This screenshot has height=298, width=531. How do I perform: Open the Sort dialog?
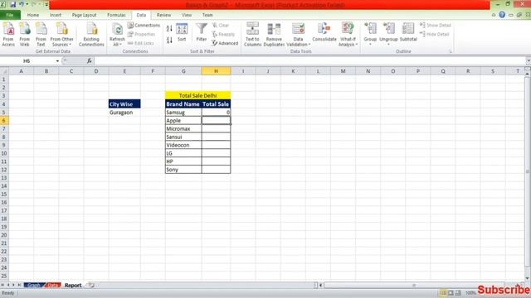182,32
